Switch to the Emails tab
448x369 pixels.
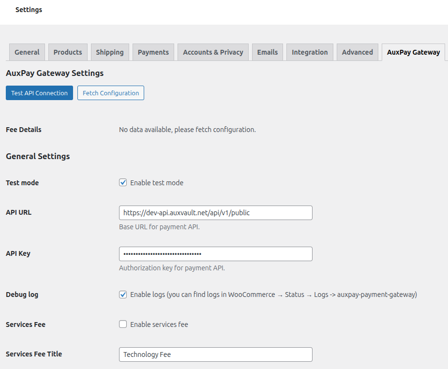[x=267, y=52]
